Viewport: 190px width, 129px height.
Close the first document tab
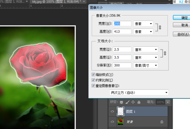(27, 1)
